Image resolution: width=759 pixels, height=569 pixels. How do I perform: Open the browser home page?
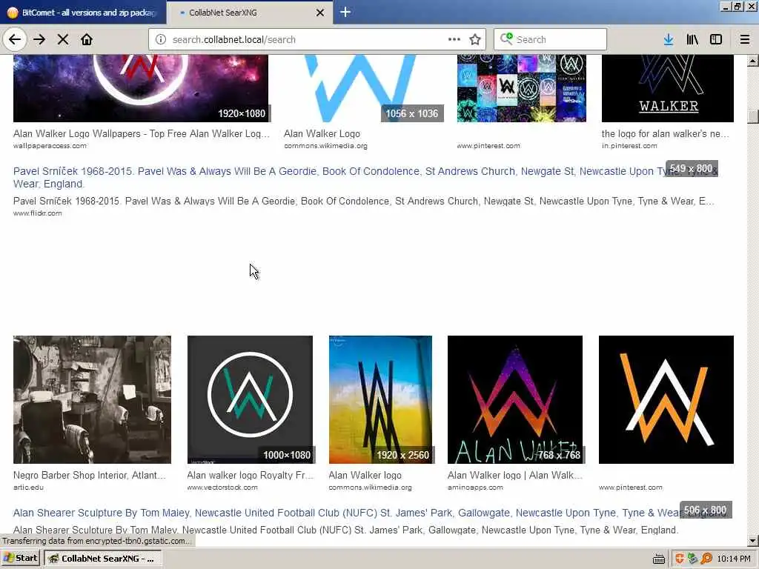click(x=87, y=40)
